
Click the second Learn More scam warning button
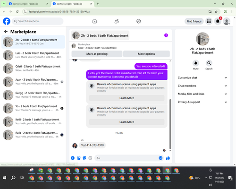(x=126, y=122)
